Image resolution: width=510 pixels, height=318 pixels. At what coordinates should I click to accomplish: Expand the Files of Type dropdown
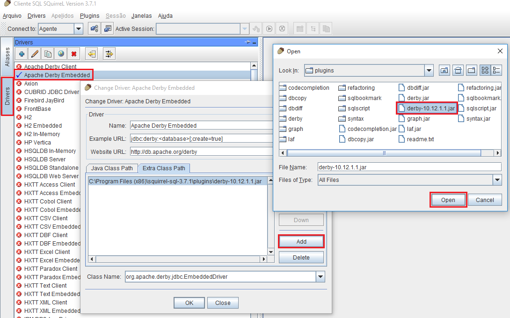coord(496,180)
